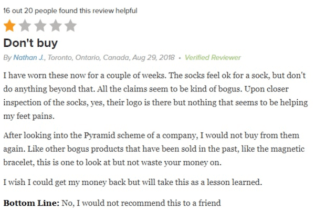Click the review date Aug 29, 2018
This screenshot has width=315, height=210.
pos(153,58)
